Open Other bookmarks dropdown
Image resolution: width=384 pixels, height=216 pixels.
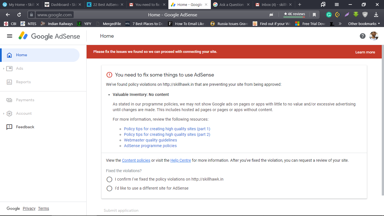[x=364, y=24]
